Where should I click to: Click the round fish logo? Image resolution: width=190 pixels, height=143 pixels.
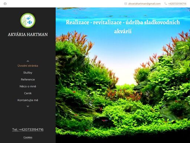[28, 20]
